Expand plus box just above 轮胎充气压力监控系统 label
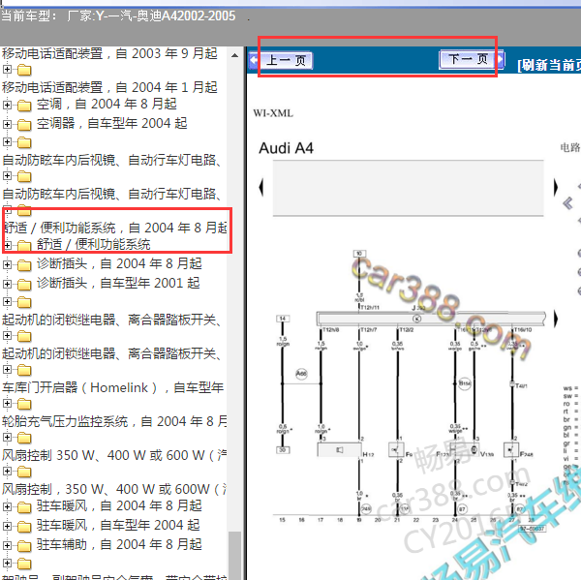 7,403
